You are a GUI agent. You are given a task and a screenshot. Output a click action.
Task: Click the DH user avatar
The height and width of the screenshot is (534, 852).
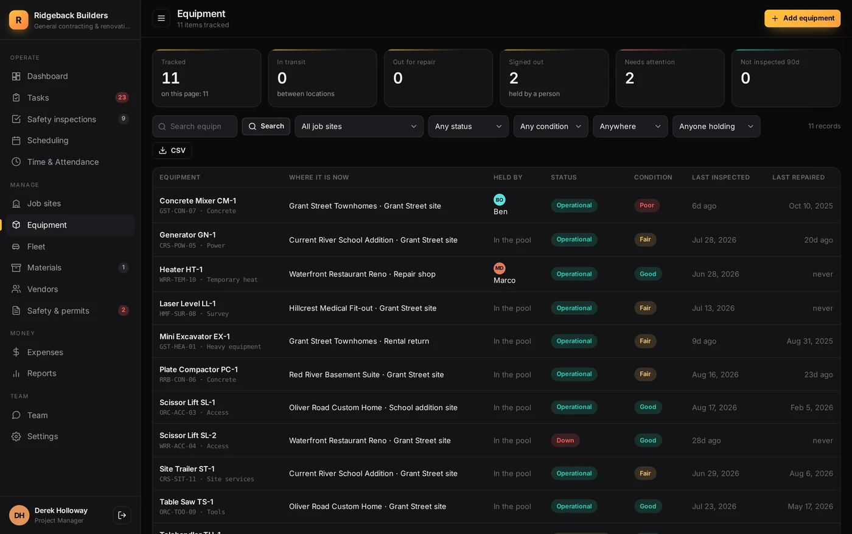point(19,515)
